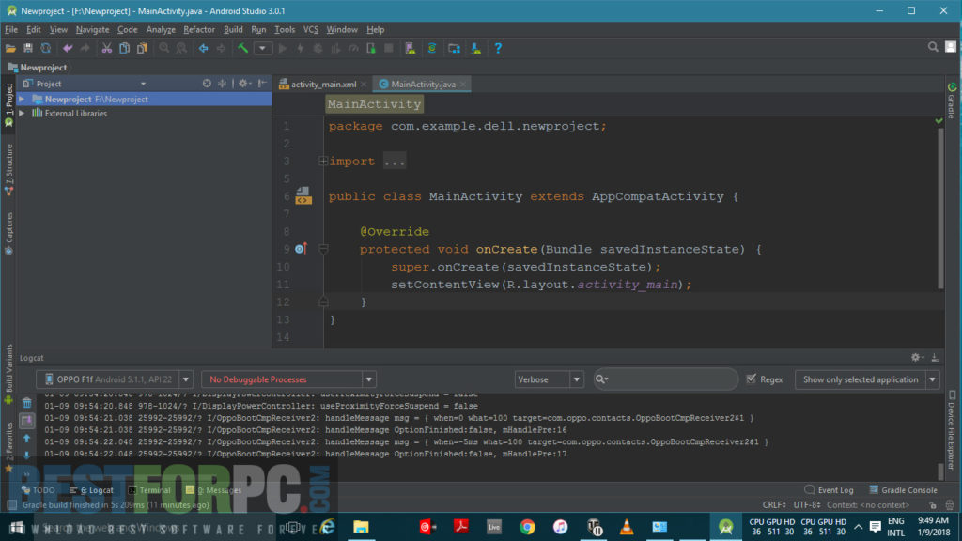The width and height of the screenshot is (962, 541).
Task: Open the Refactor menu
Action: click(x=199, y=29)
